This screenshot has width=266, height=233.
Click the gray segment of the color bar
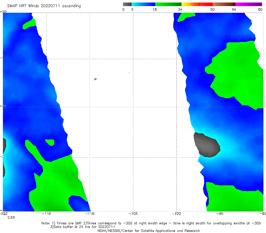pos(127,4)
